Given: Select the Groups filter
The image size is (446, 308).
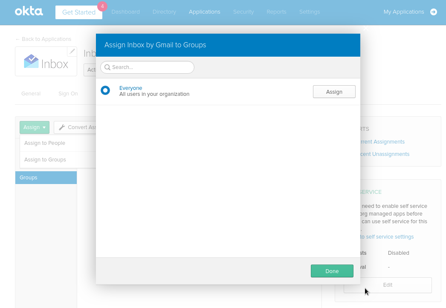Looking at the screenshot, I should coord(46,178).
